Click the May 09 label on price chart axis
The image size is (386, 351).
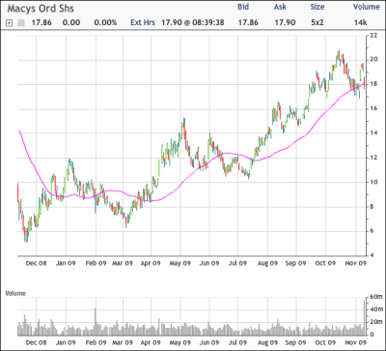point(179,263)
